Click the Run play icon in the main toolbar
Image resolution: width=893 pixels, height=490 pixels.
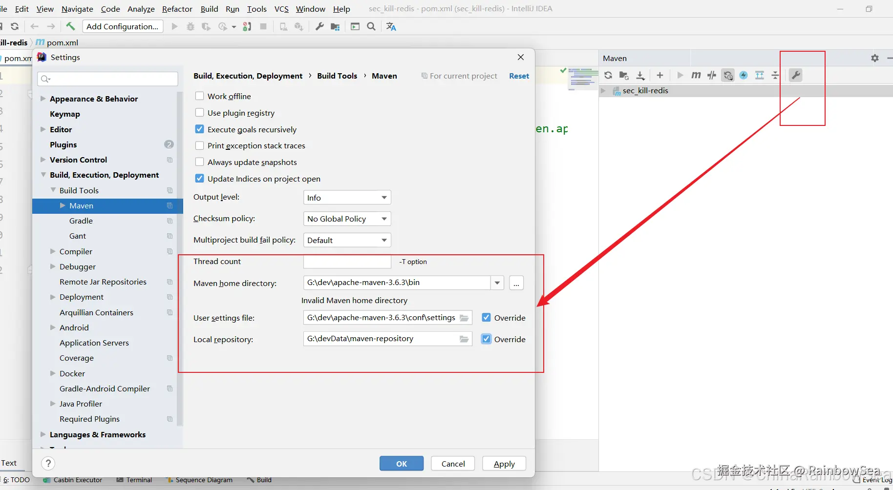tap(174, 26)
